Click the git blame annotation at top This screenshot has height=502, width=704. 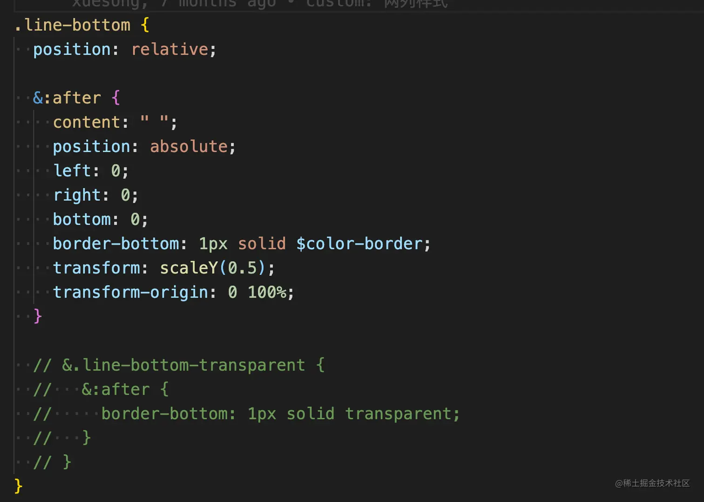(x=260, y=4)
